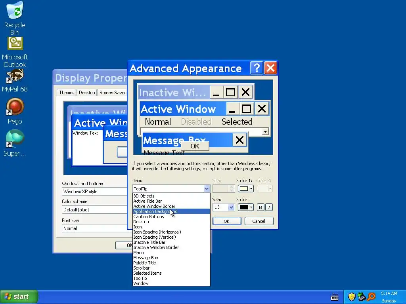
Task: Toggle bold font style button
Action: 260,207
